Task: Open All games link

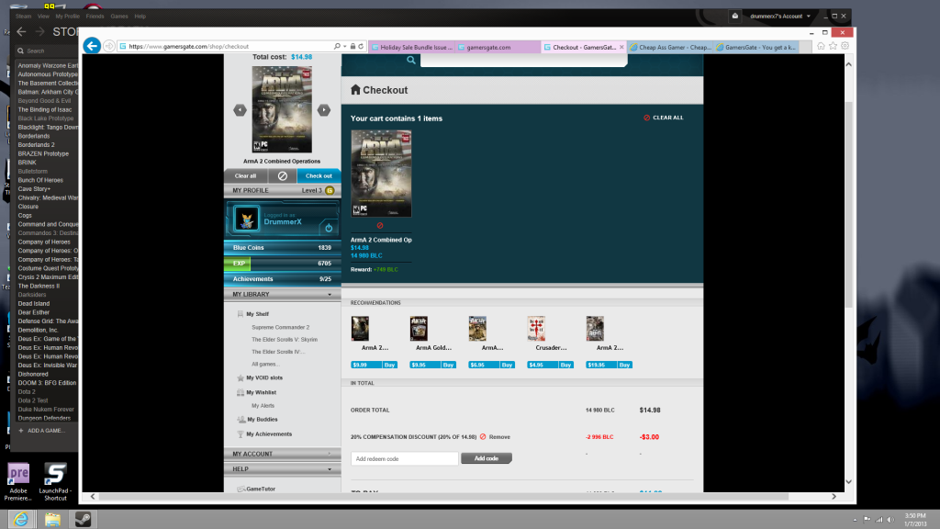Action: [x=265, y=364]
